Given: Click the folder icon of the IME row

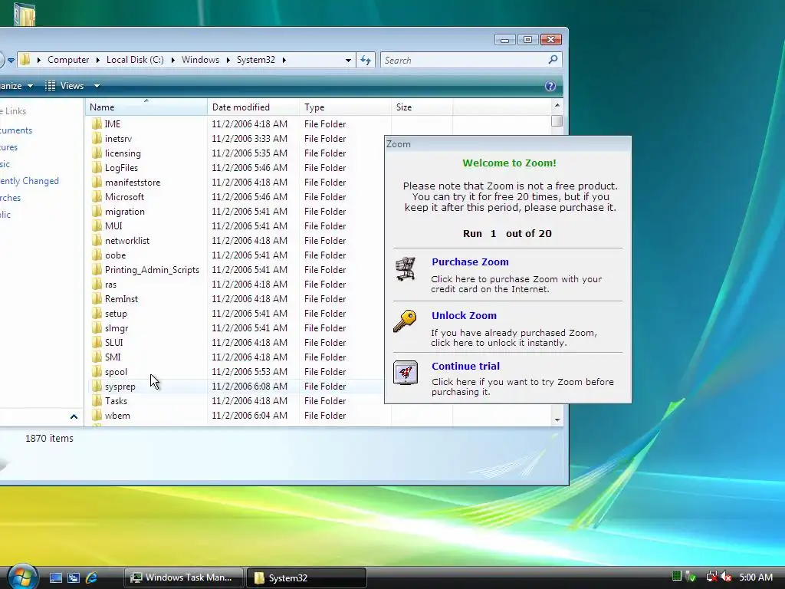Looking at the screenshot, I should pos(97,123).
